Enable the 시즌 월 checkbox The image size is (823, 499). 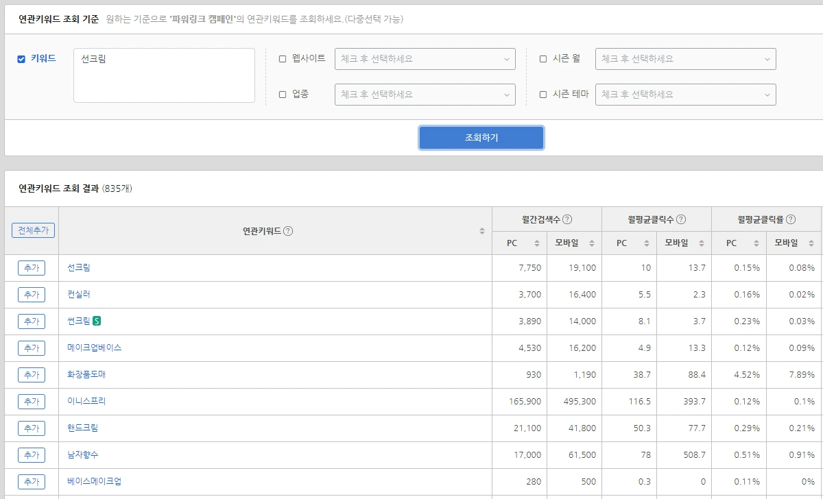click(543, 59)
